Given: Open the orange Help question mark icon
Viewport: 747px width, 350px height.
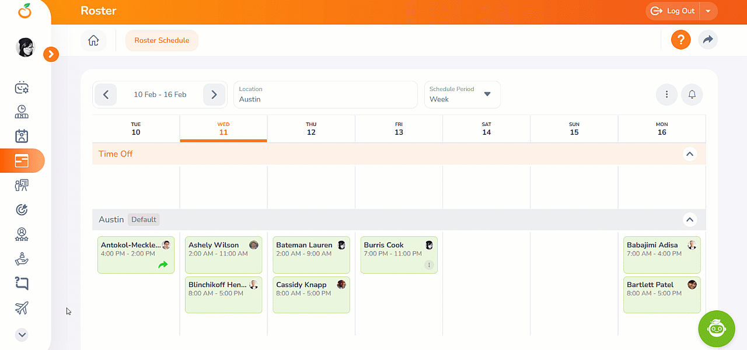Looking at the screenshot, I should point(680,40).
